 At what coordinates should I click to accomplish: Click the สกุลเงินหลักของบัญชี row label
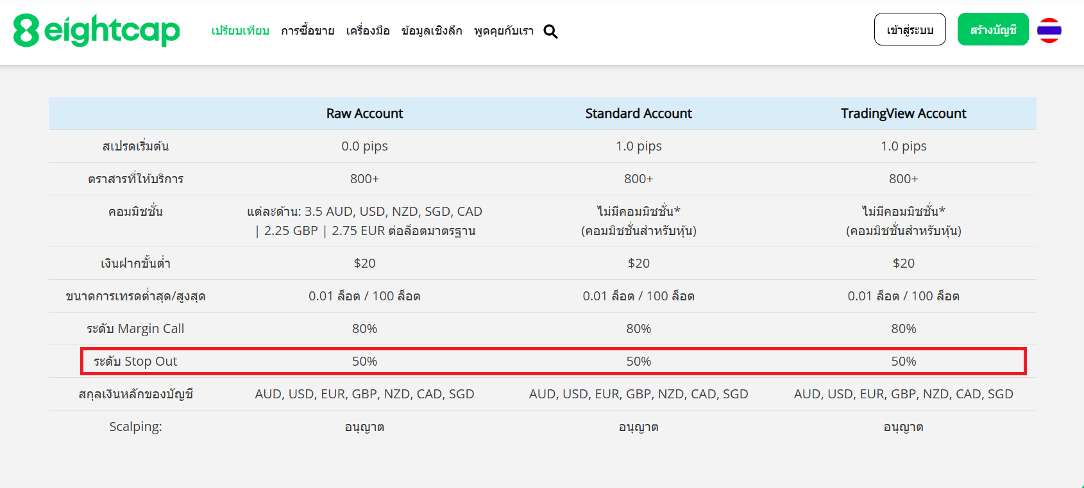tap(135, 394)
